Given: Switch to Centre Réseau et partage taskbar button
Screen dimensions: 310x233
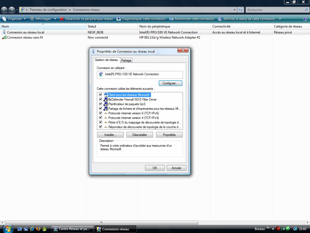Looking at the screenshot, I should point(72,229).
